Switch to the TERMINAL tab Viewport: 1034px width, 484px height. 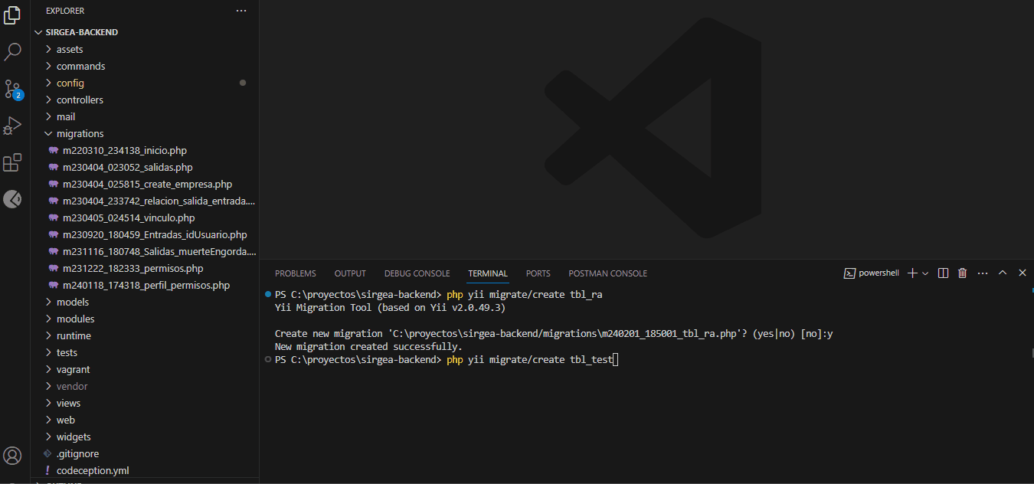[488, 273]
